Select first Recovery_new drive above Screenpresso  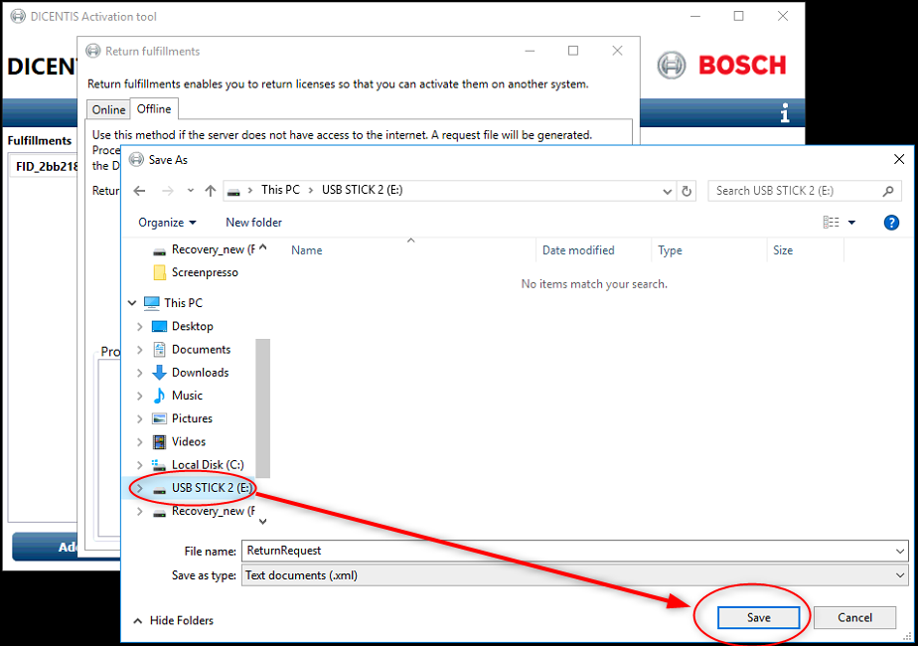coord(204,249)
